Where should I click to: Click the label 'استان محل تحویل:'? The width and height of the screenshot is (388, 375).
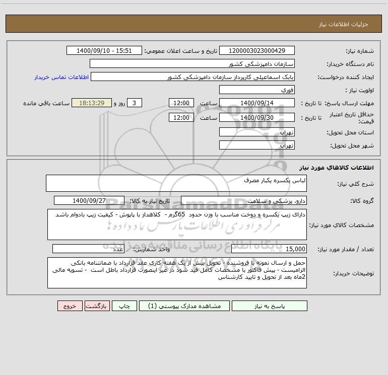(x=350, y=133)
